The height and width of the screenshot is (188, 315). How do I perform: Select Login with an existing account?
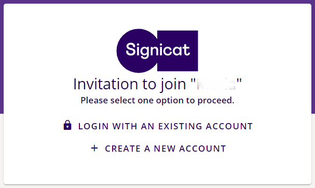click(x=158, y=126)
